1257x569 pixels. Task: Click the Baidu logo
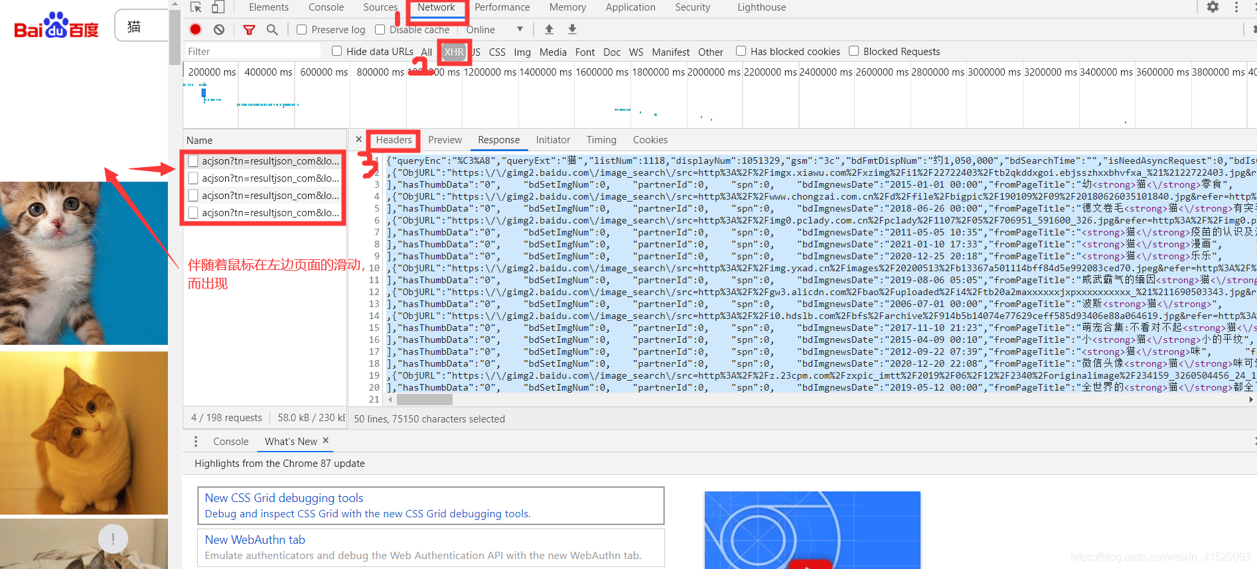(x=56, y=26)
